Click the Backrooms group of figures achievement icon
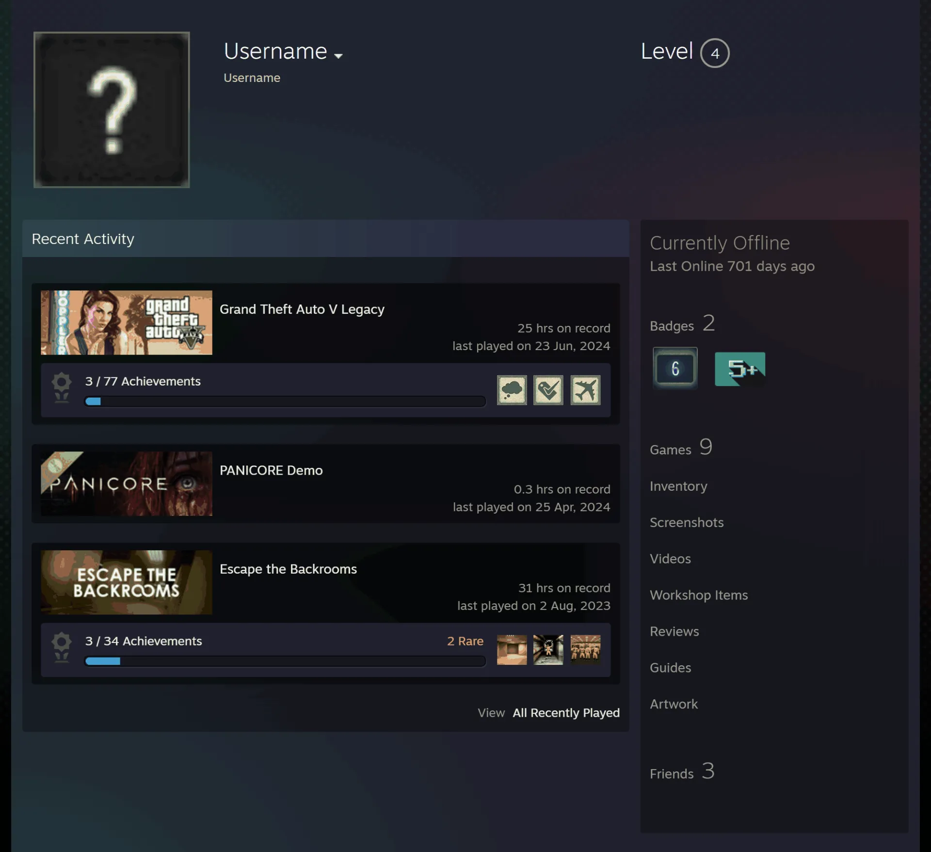The image size is (931, 852). click(x=585, y=650)
